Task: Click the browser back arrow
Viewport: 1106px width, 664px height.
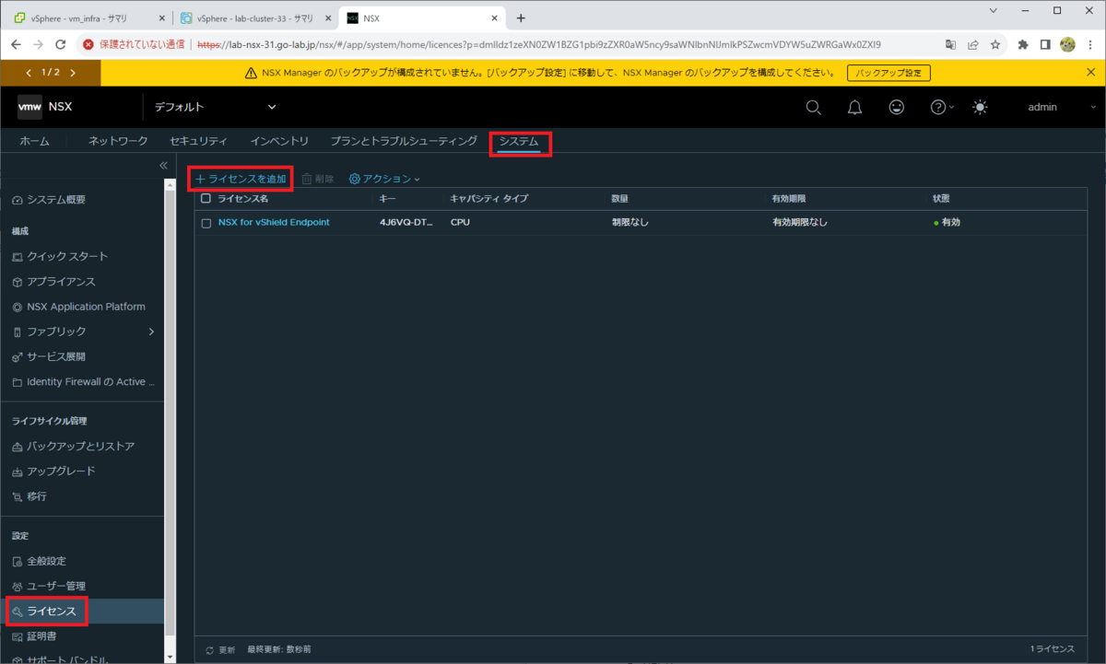Action: (16, 43)
